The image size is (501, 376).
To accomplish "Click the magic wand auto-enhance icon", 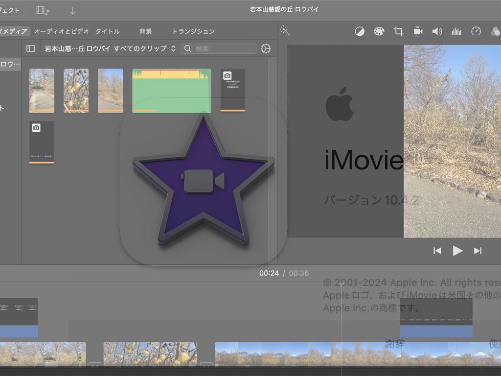I will click(285, 31).
